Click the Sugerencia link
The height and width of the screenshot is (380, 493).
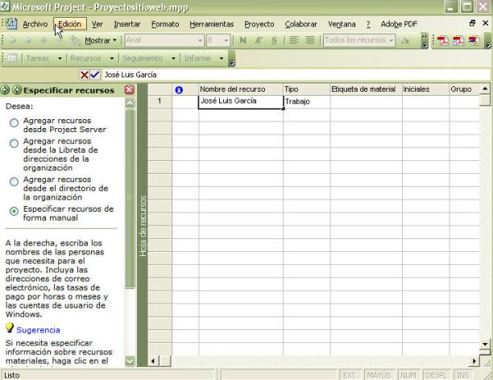pos(38,330)
